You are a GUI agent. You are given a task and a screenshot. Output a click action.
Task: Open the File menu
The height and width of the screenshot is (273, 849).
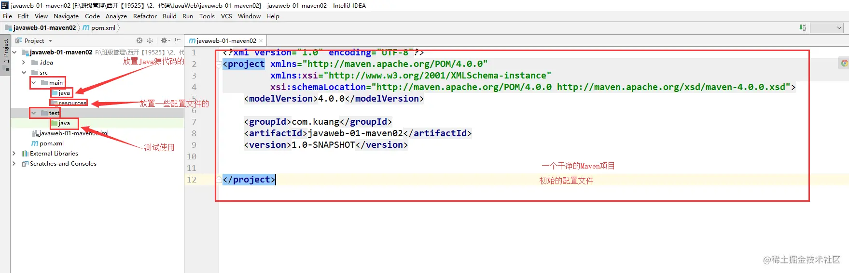(x=7, y=16)
